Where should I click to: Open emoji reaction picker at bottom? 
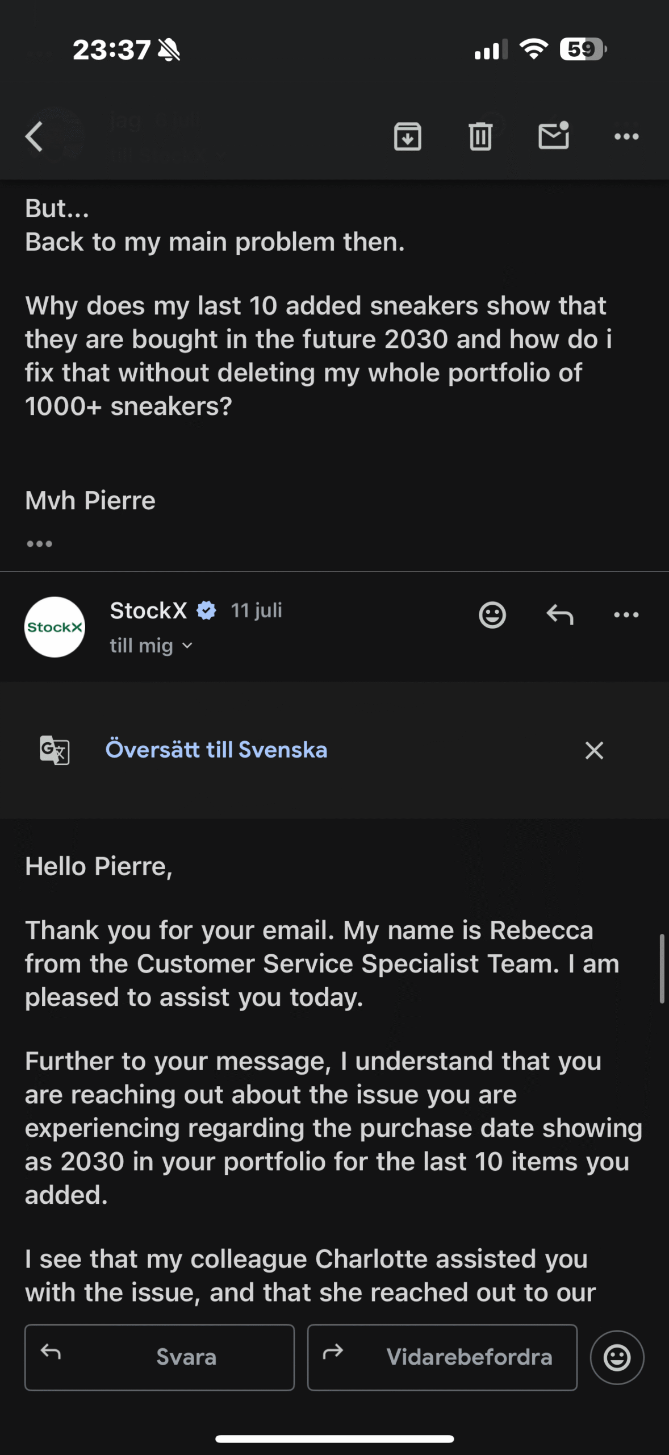617,1357
